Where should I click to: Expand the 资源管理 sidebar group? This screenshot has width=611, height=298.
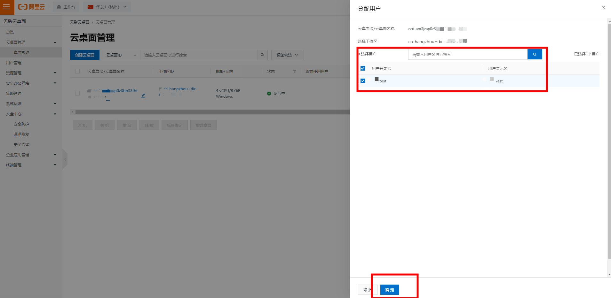pos(31,73)
